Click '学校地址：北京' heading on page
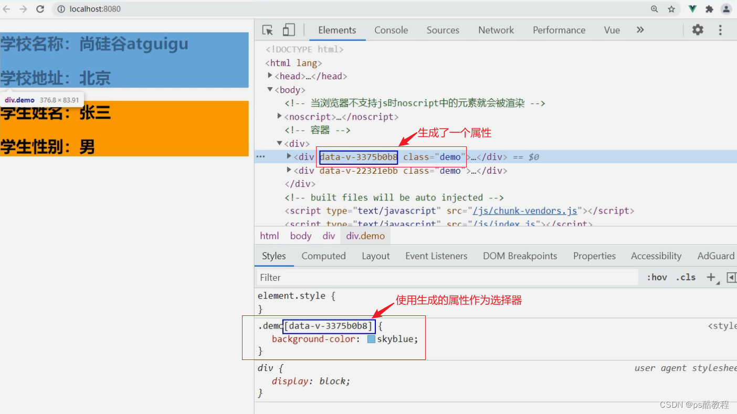 point(56,78)
